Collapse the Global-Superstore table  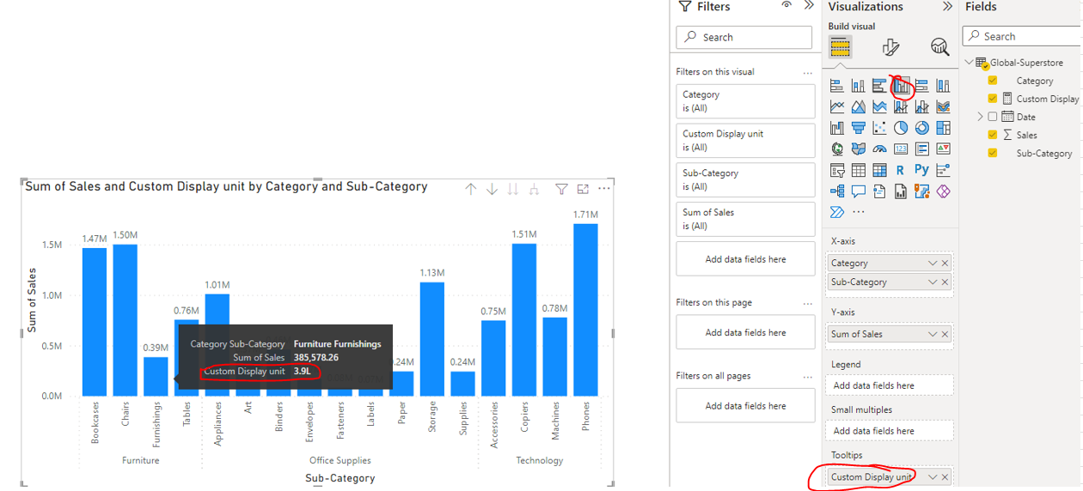click(x=970, y=63)
